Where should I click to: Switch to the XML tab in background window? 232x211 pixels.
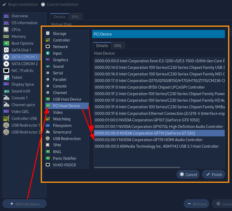(x=75, y=17)
